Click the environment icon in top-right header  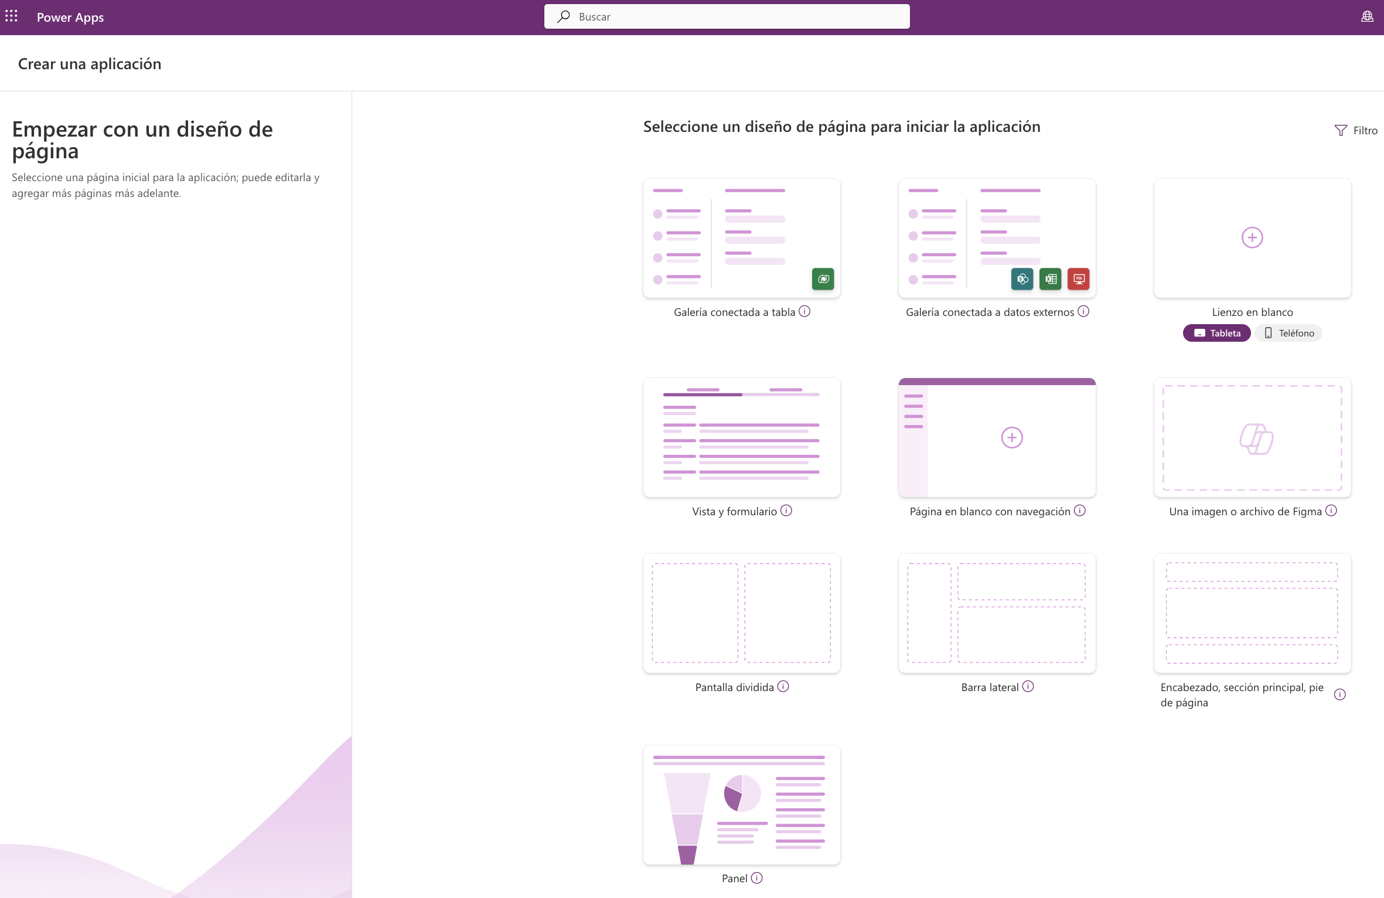(1366, 16)
